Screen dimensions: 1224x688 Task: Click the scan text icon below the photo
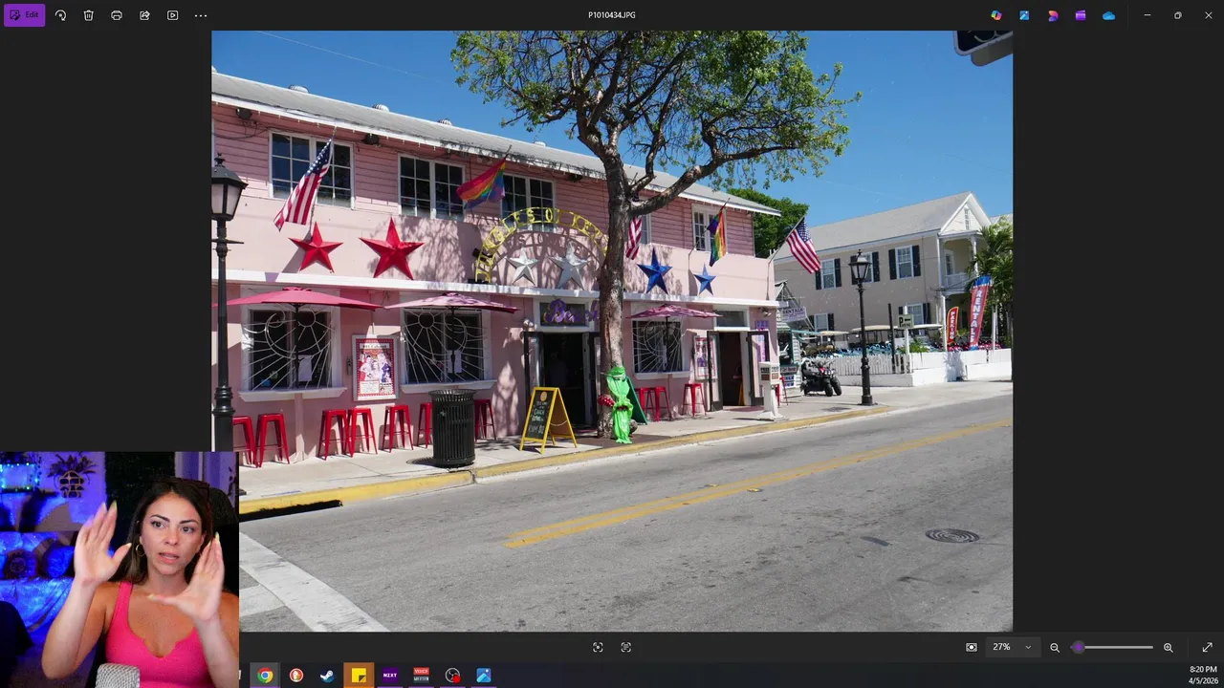[x=625, y=647]
